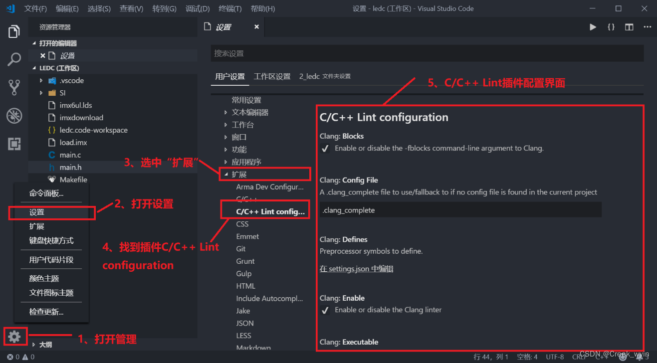Open the Explorer view in the activity bar
This screenshot has height=363, width=657.
pos(13,31)
